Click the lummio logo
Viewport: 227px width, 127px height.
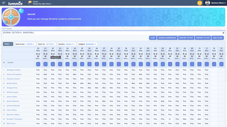[x=16, y=3]
